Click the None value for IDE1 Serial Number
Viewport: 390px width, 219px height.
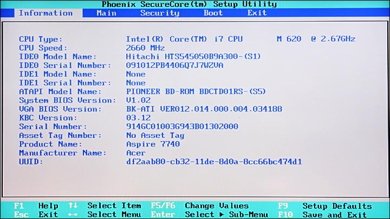point(136,83)
